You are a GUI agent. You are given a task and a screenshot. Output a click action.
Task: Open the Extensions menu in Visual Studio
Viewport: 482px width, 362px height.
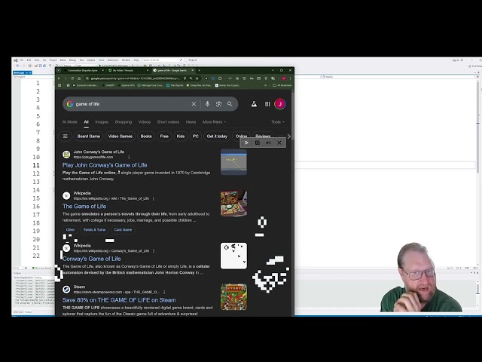(x=113, y=60)
